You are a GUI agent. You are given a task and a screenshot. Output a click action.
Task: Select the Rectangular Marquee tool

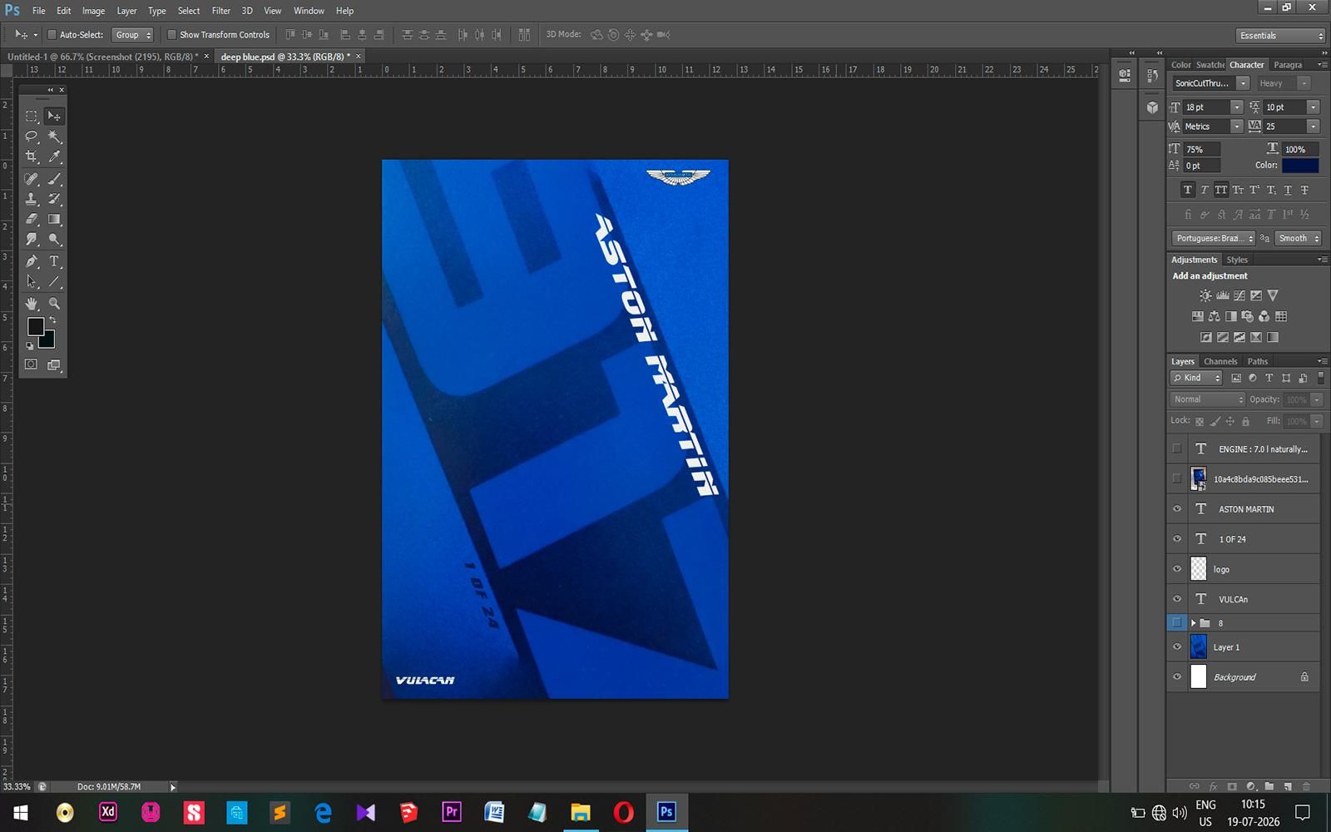click(x=32, y=116)
